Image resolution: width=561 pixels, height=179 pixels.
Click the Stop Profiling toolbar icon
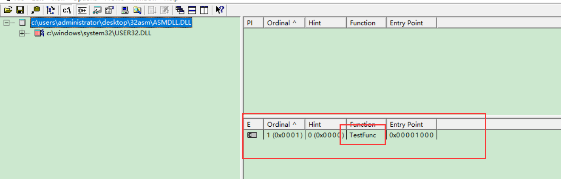tap(164, 9)
